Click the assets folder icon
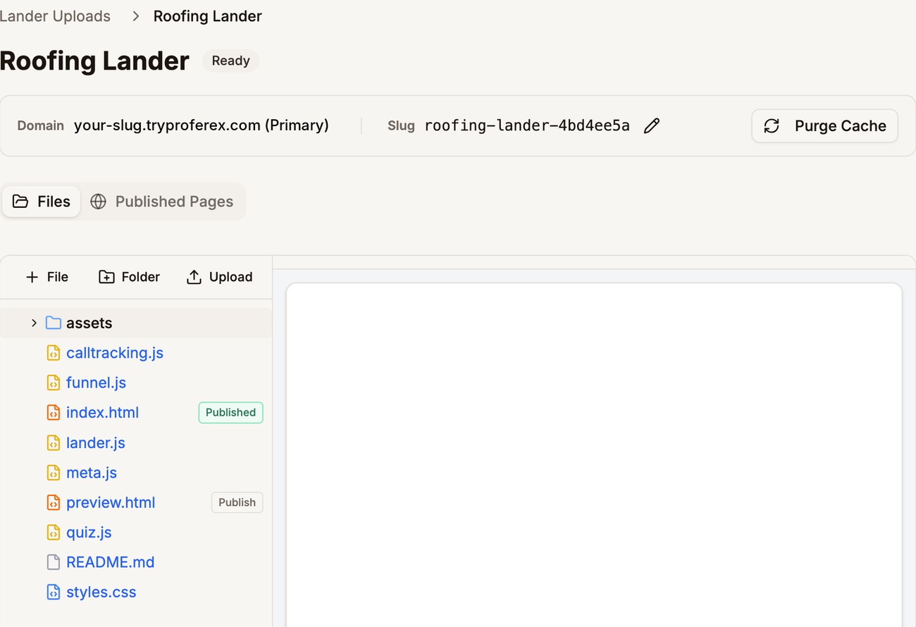 pyautogui.click(x=54, y=323)
